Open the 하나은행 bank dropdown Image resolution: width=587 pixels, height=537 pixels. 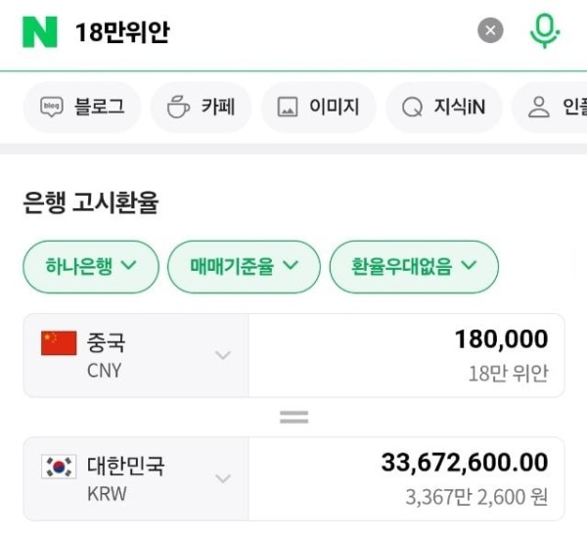(91, 266)
